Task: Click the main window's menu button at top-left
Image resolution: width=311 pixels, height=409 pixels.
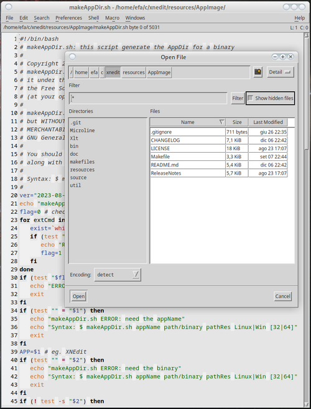Action: pyautogui.click(x=8, y=7)
